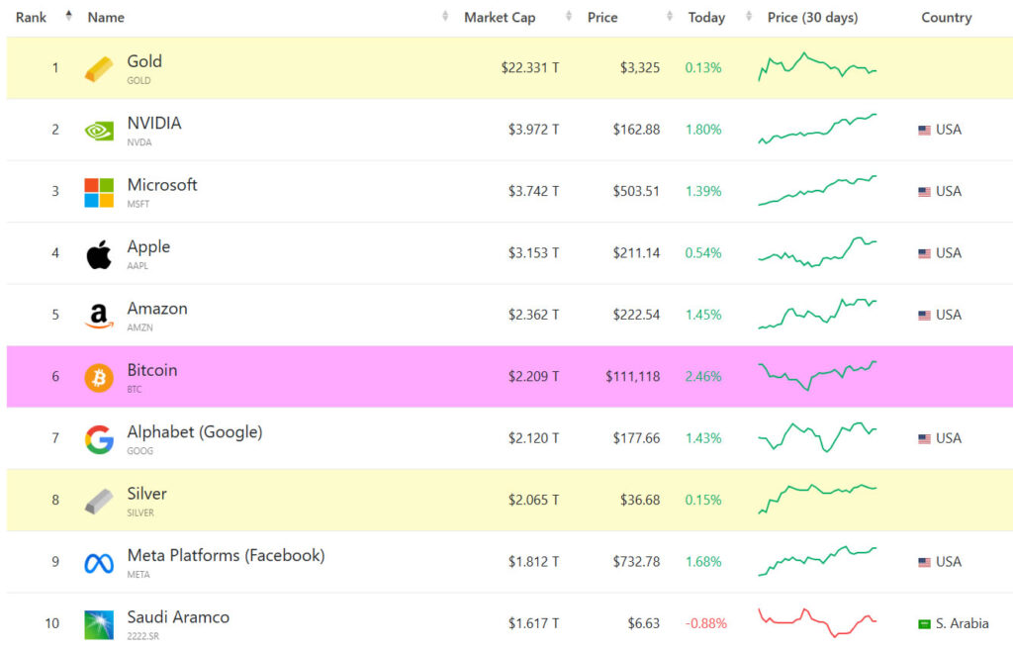The image size is (1013, 651).
Task: Select the orange Bitcoin icon
Action: [99, 377]
